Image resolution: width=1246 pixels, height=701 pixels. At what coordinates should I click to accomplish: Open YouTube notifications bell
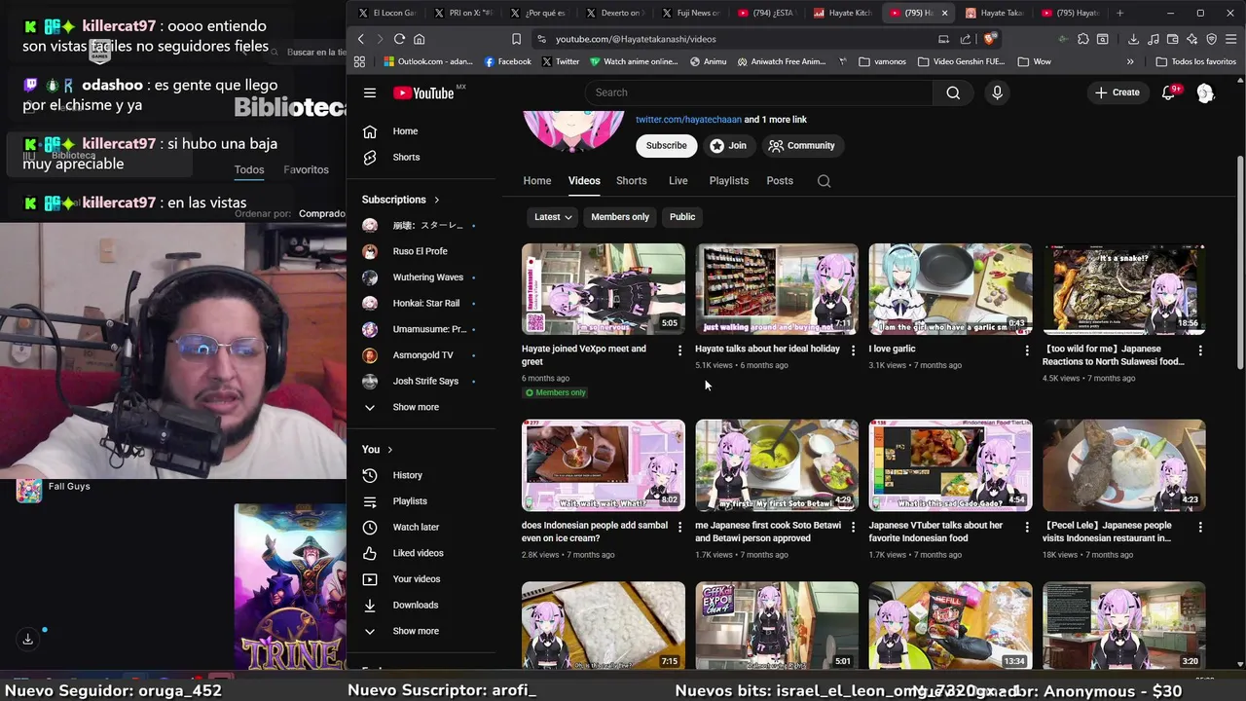click(1168, 92)
